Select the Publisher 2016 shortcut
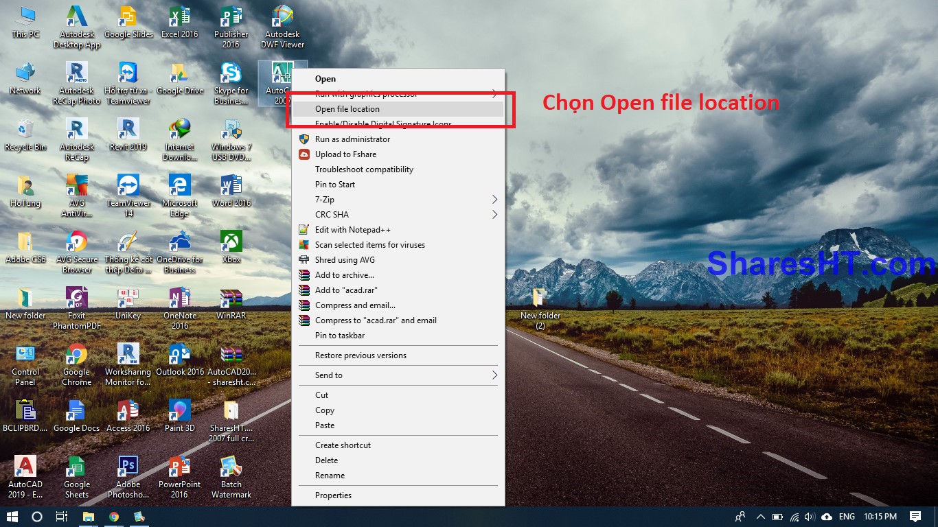Viewport: 938px width, 527px height. 231,27
